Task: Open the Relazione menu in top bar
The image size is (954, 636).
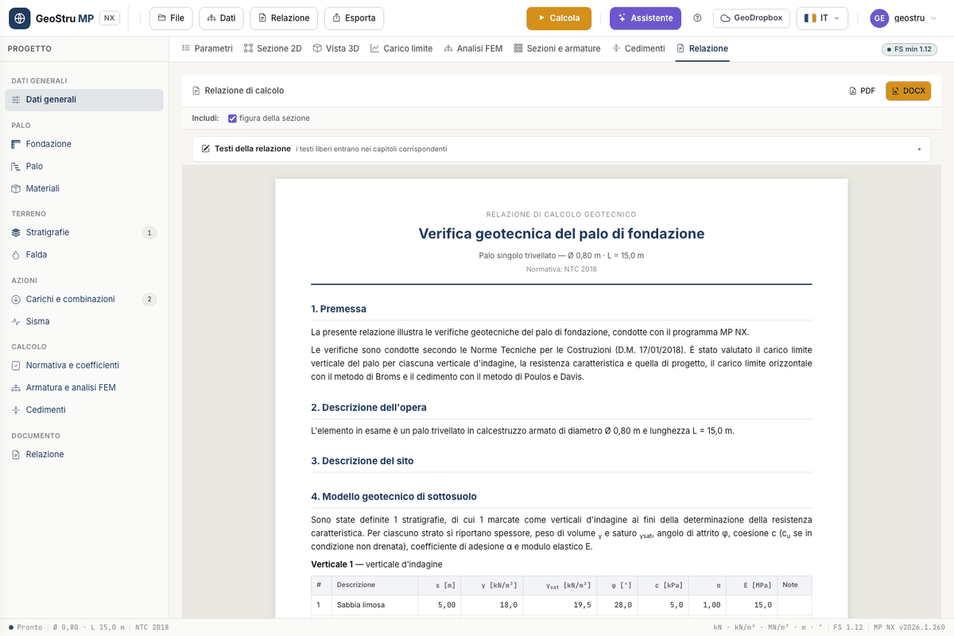Action: 284,18
